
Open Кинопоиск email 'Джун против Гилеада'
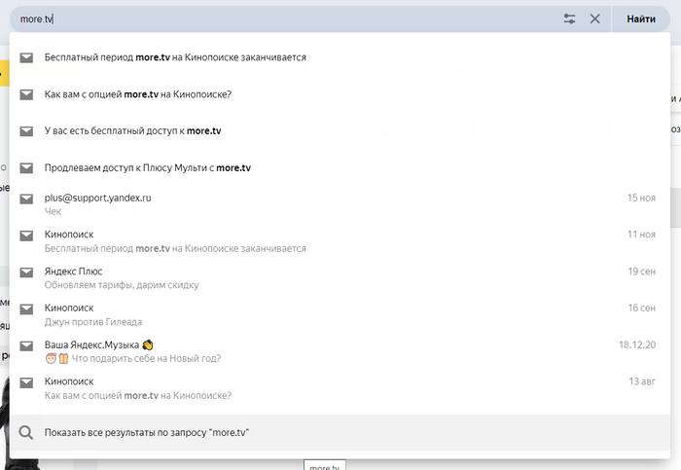pyautogui.click(x=340, y=314)
